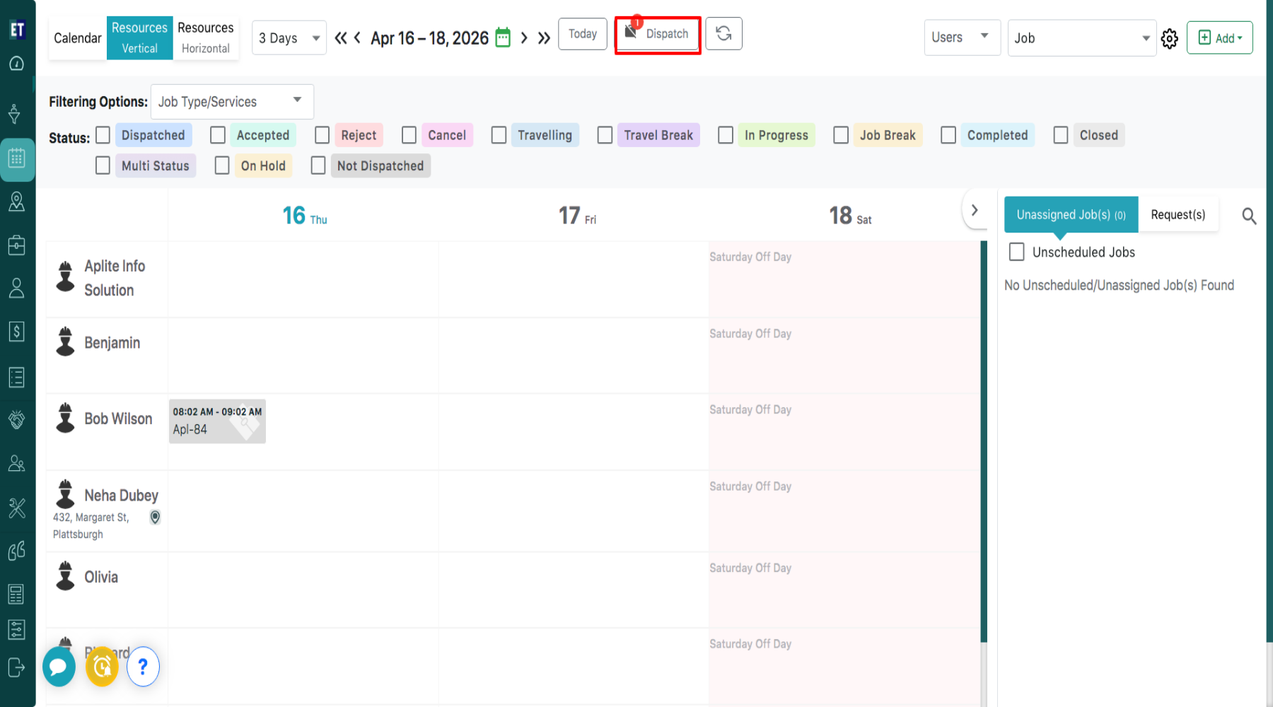
Task: Check the Completed status filter
Action: pyautogui.click(x=948, y=135)
